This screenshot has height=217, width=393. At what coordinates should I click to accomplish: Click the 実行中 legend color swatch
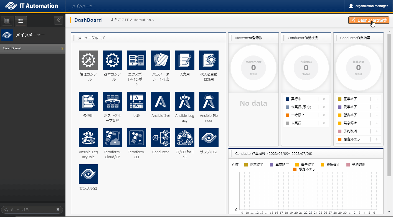pos(287,99)
